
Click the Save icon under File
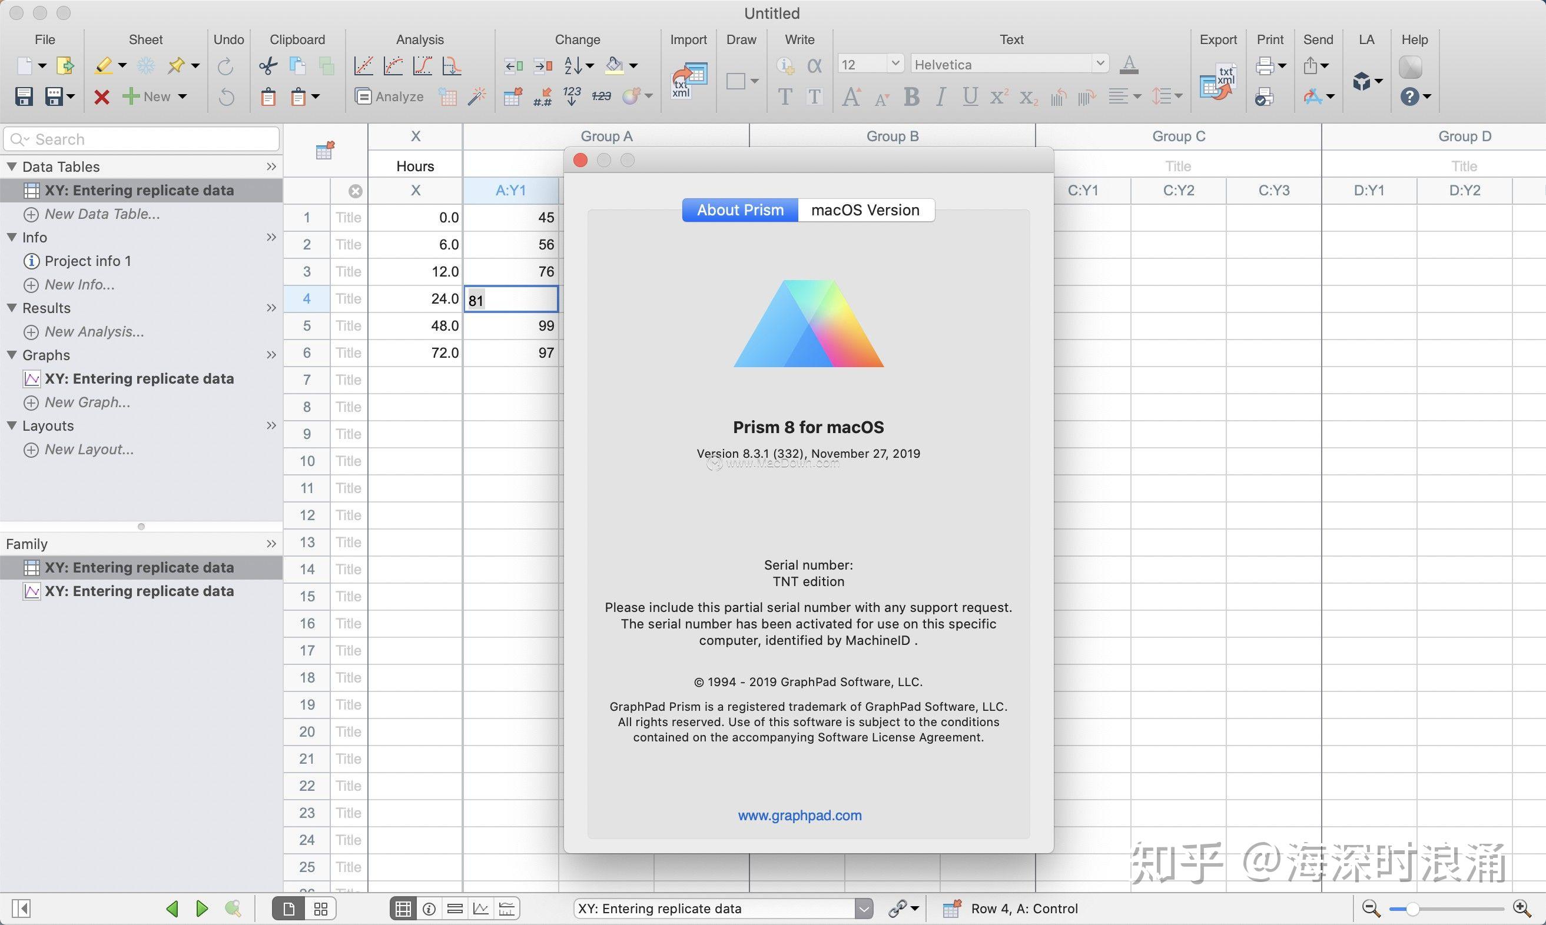click(24, 96)
